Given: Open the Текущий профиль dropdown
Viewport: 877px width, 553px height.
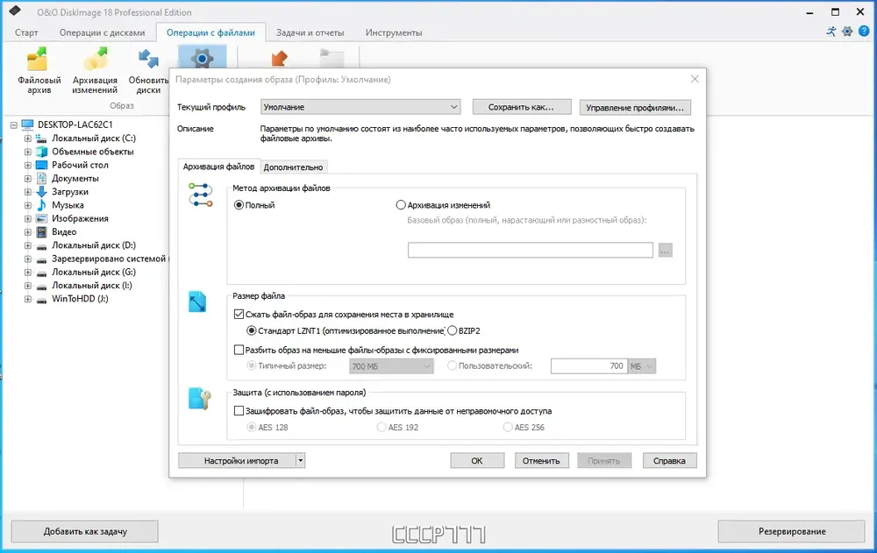Looking at the screenshot, I should point(360,107).
